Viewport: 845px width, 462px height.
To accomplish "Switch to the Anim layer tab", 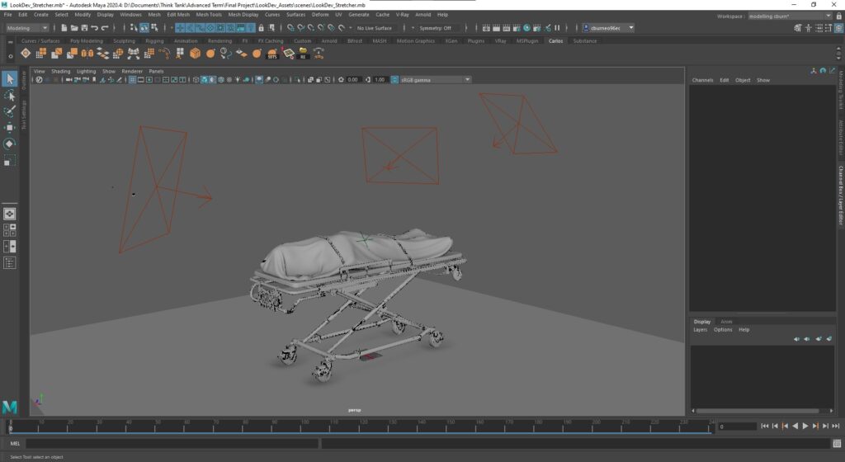I will click(x=726, y=322).
